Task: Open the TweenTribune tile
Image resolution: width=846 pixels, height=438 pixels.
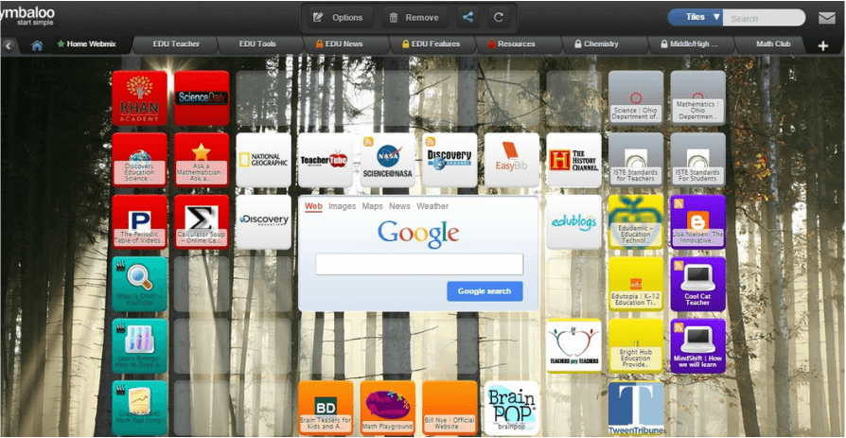Action: click(636, 409)
